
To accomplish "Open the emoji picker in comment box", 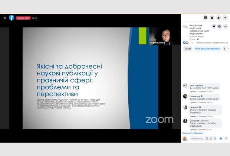I will pos(211,139).
